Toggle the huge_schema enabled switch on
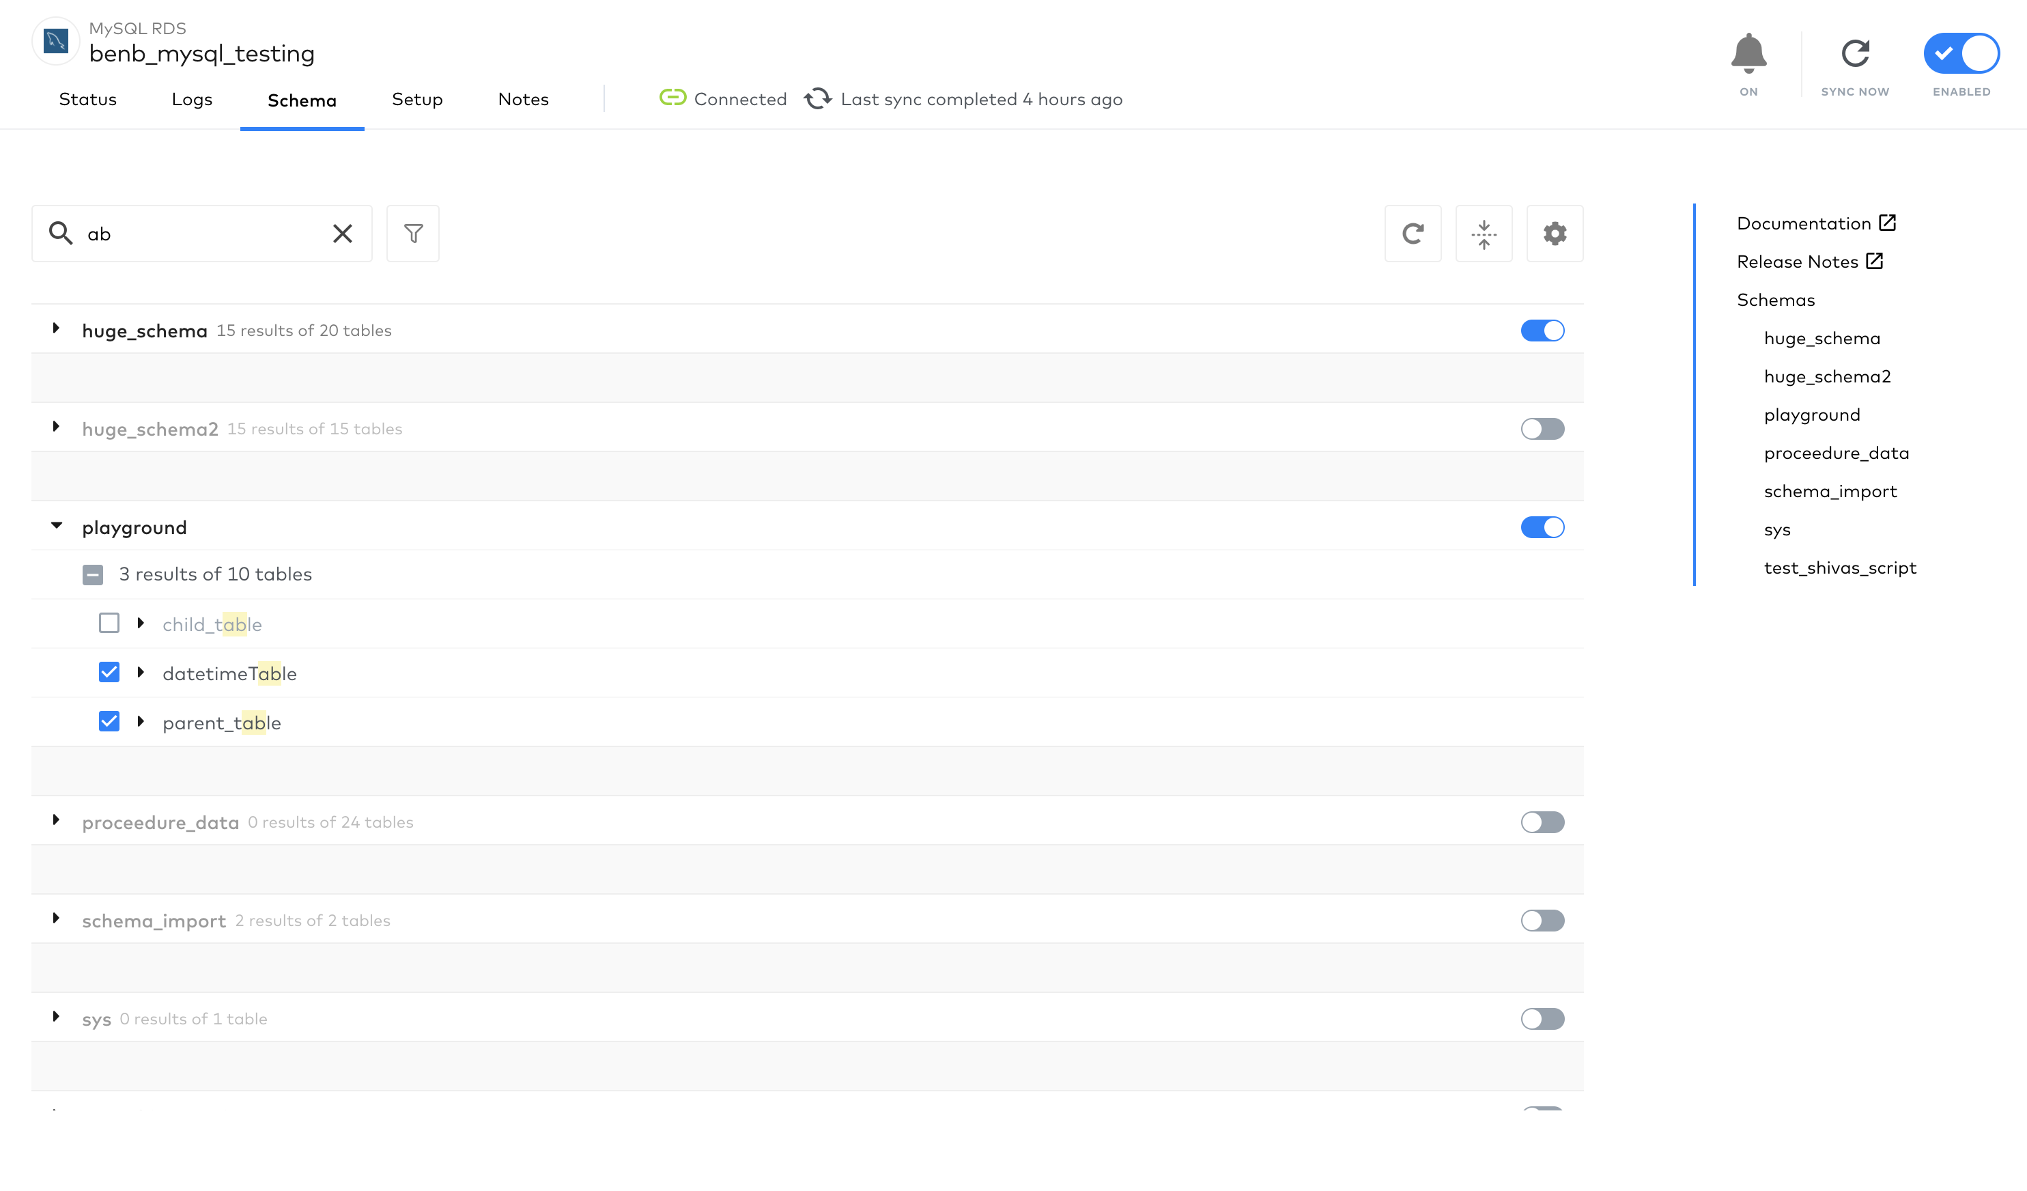2027x1191 pixels. pos(1542,331)
